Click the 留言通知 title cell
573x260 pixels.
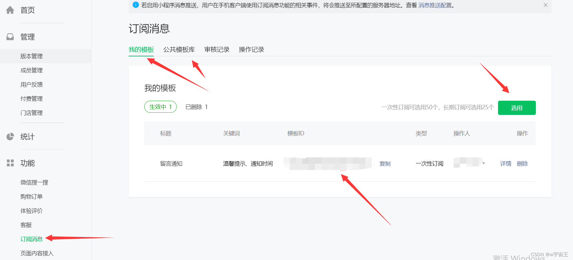(171, 164)
